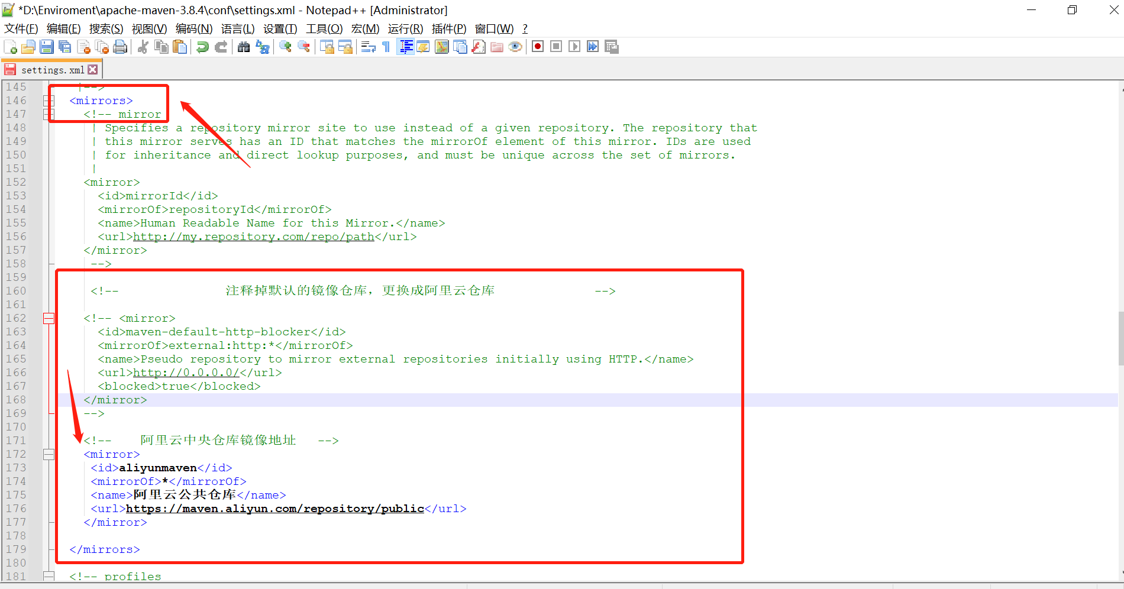Toggle show all characters pilcrow icon
Image resolution: width=1124 pixels, height=589 pixels.
click(x=386, y=47)
